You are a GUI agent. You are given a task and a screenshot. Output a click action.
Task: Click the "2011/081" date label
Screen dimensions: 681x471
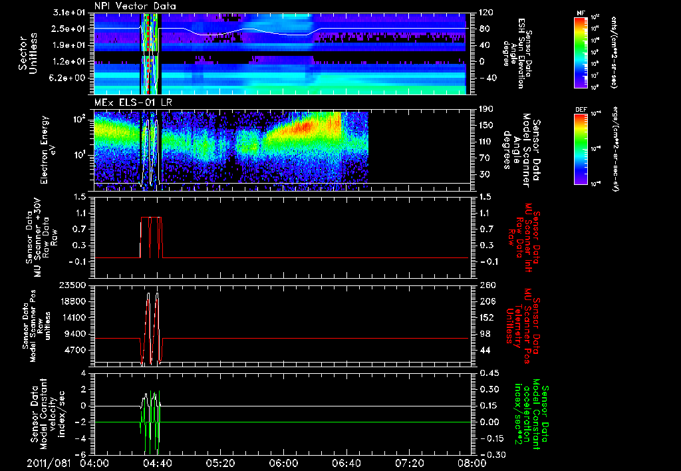[49, 463]
